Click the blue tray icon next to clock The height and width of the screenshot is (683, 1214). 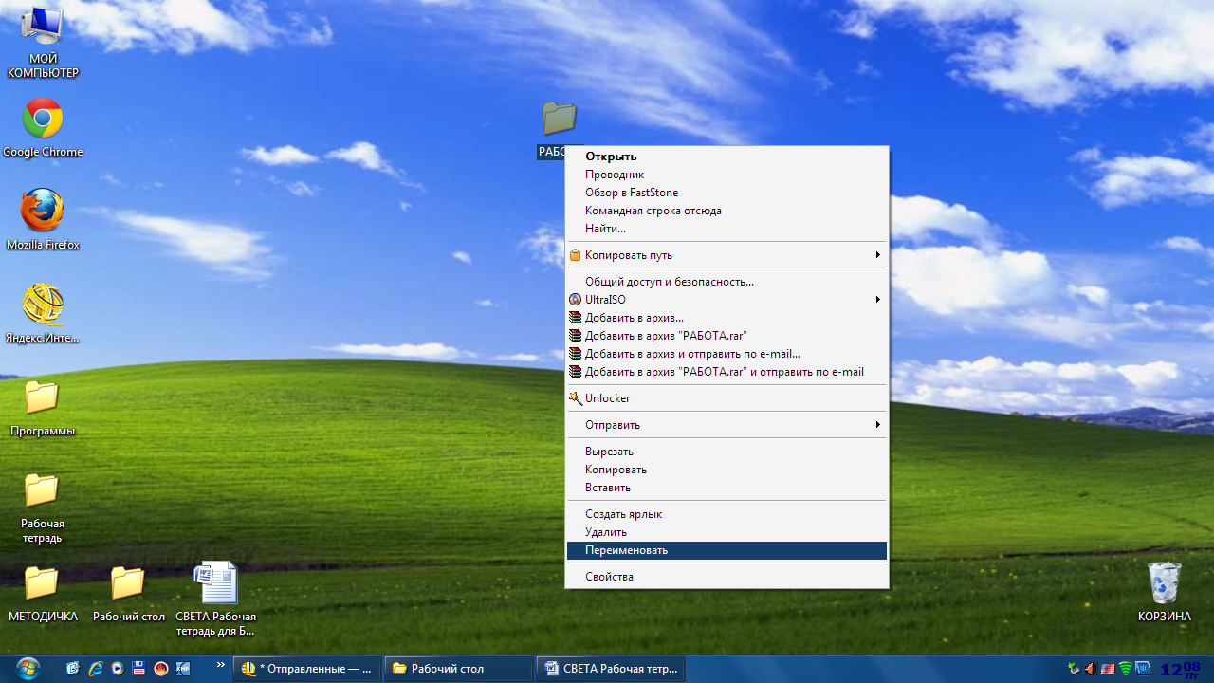point(1143,669)
